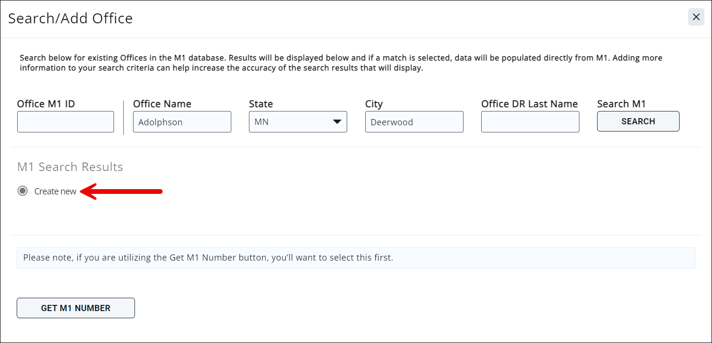Click the City field showing Deerwood
This screenshot has width=712, height=343.
[414, 121]
